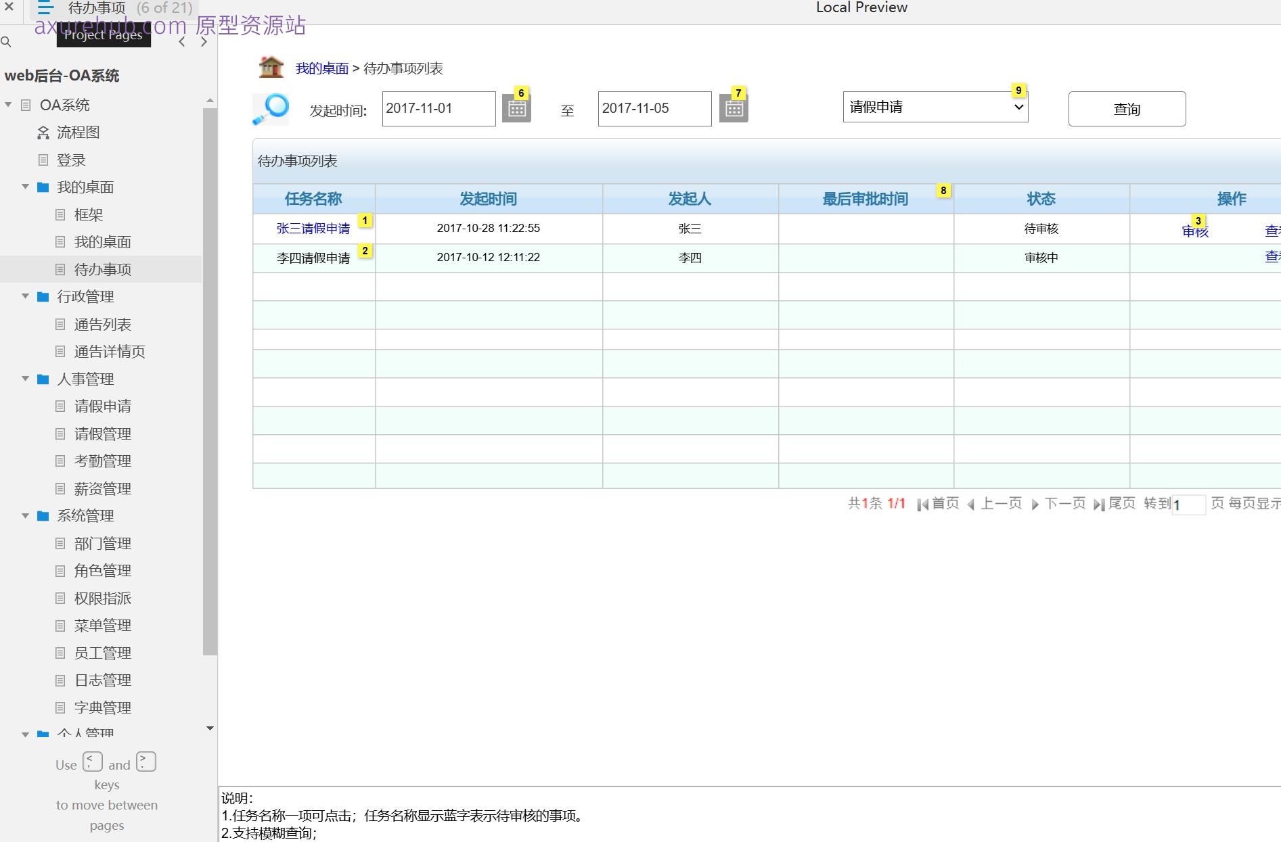The image size is (1281, 842).
Task: Open the 登录 page in tree
Action: 71,160
